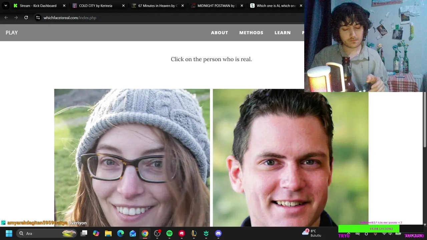Close the 67 Minutes in Heaven tab

click(182, 6)
